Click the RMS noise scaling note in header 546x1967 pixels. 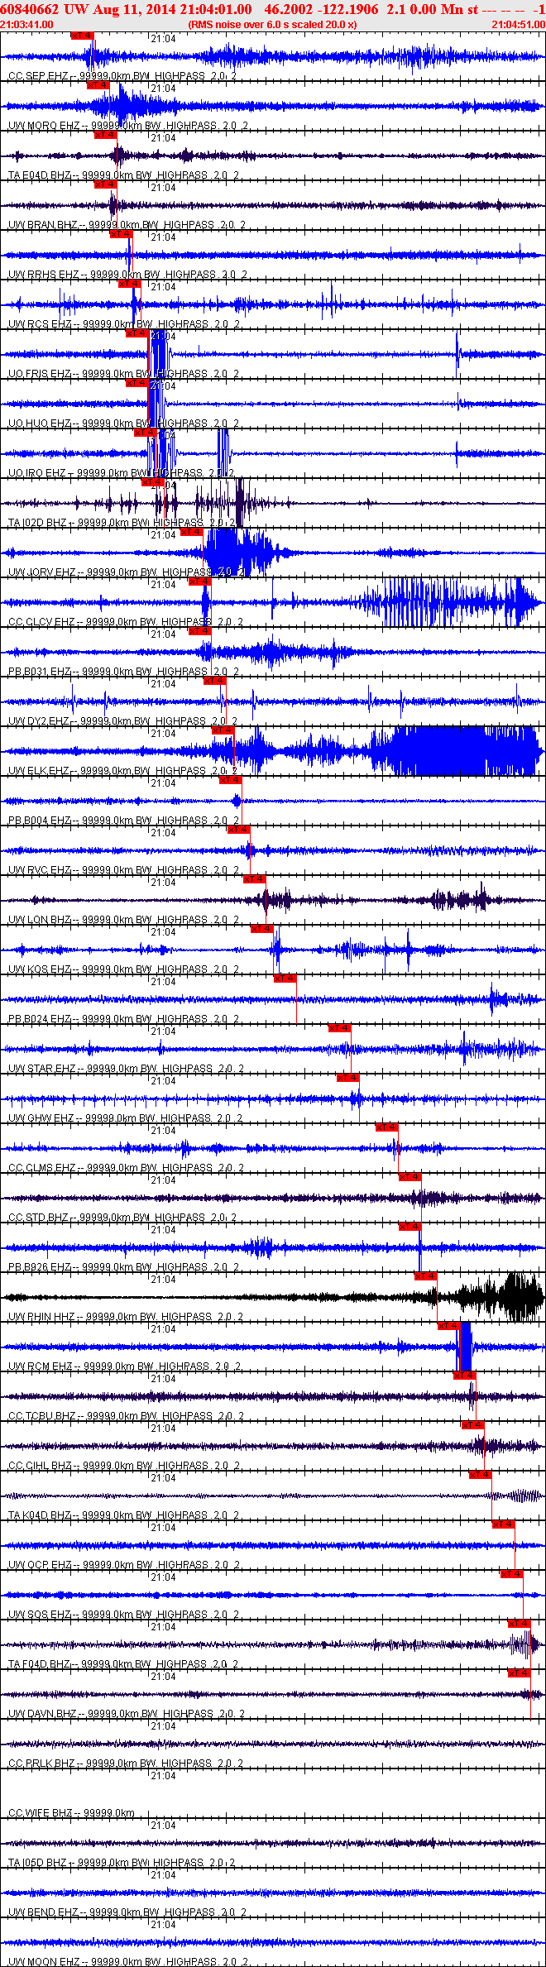pyautogui.click(x=273, y=25)
